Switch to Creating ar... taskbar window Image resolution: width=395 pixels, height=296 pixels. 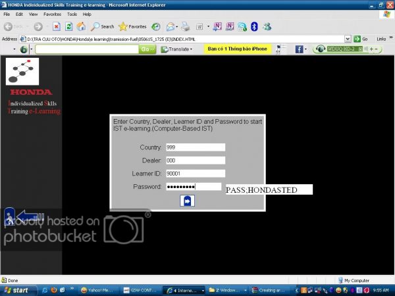pyautogui.click(x=270, y=290)
